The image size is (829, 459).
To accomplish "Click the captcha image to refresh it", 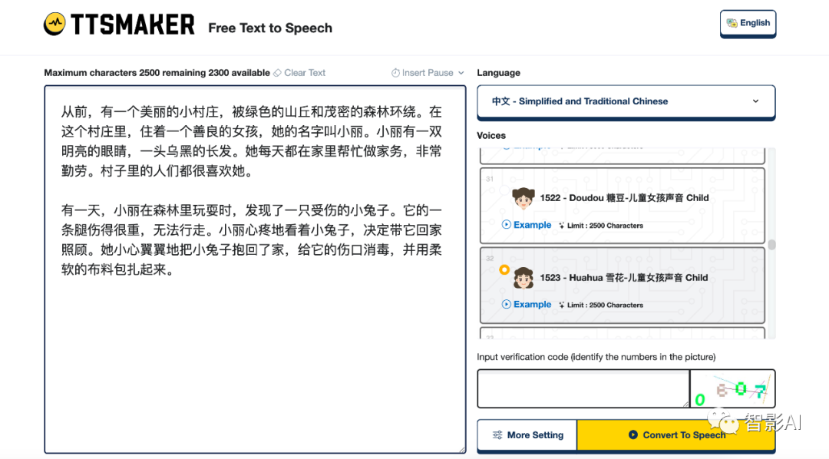I will coord(732,389).
